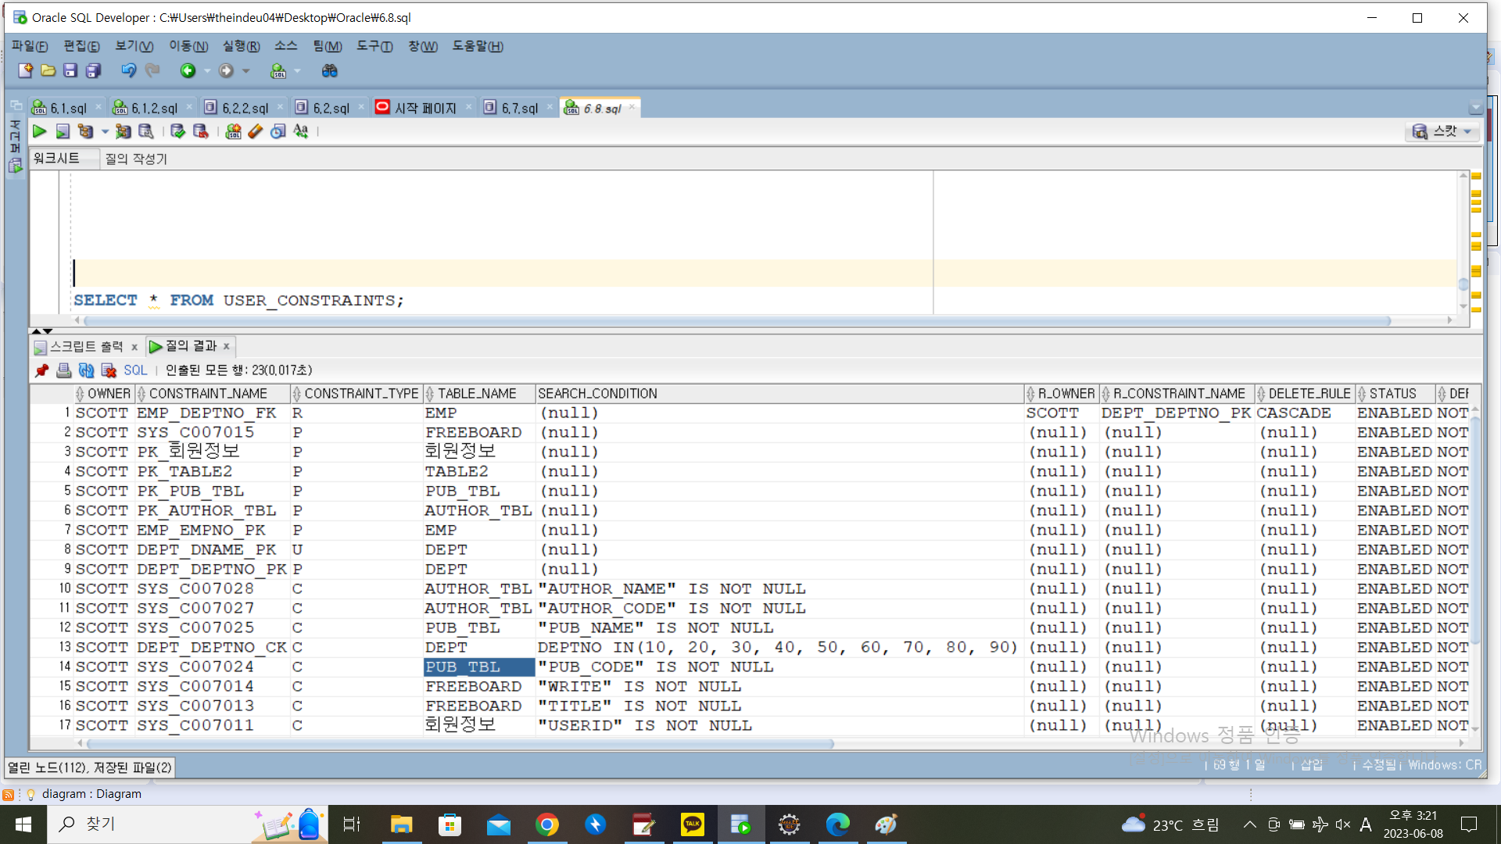Open the 도구(T) menu
The height and width of the screenshot is (844, 1501).
pyautogui.click(x=374, y=46)
